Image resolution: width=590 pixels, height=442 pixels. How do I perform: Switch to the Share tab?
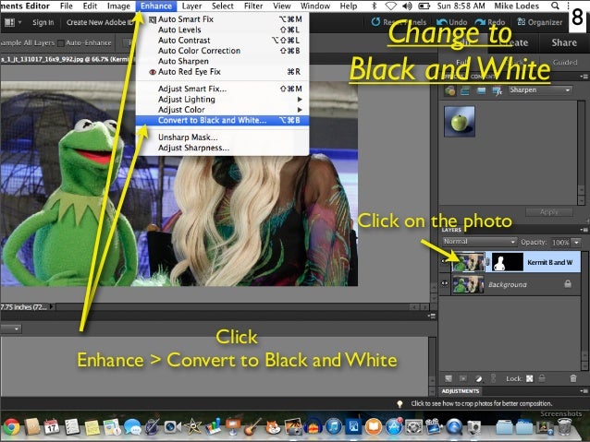(x=564, y=42)
